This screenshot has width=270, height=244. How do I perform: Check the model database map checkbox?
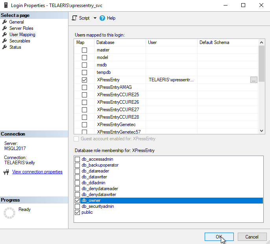[x=84, y=57]
